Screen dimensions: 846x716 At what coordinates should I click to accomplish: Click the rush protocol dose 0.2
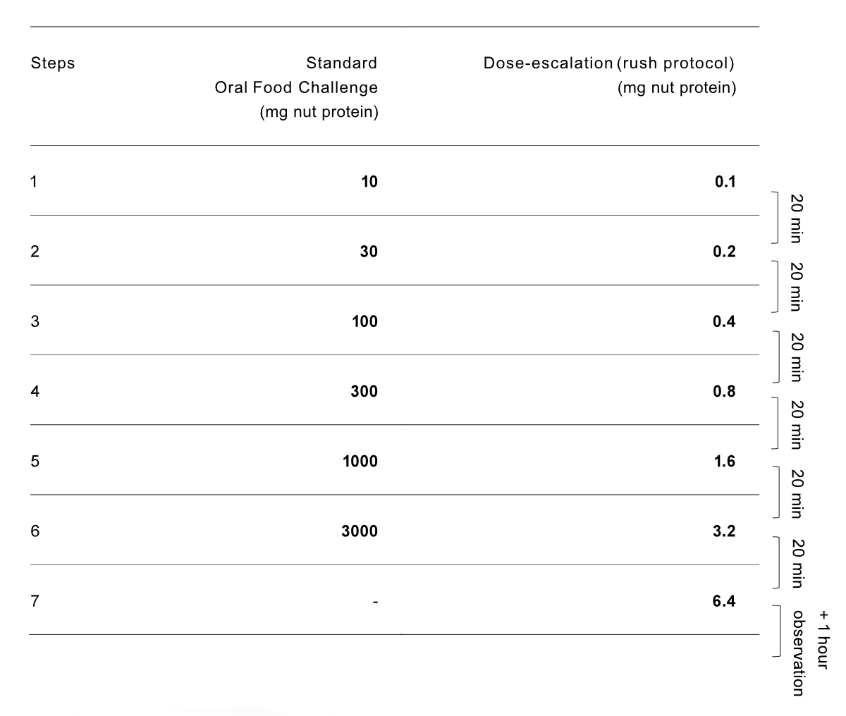(x=725, y=252)
